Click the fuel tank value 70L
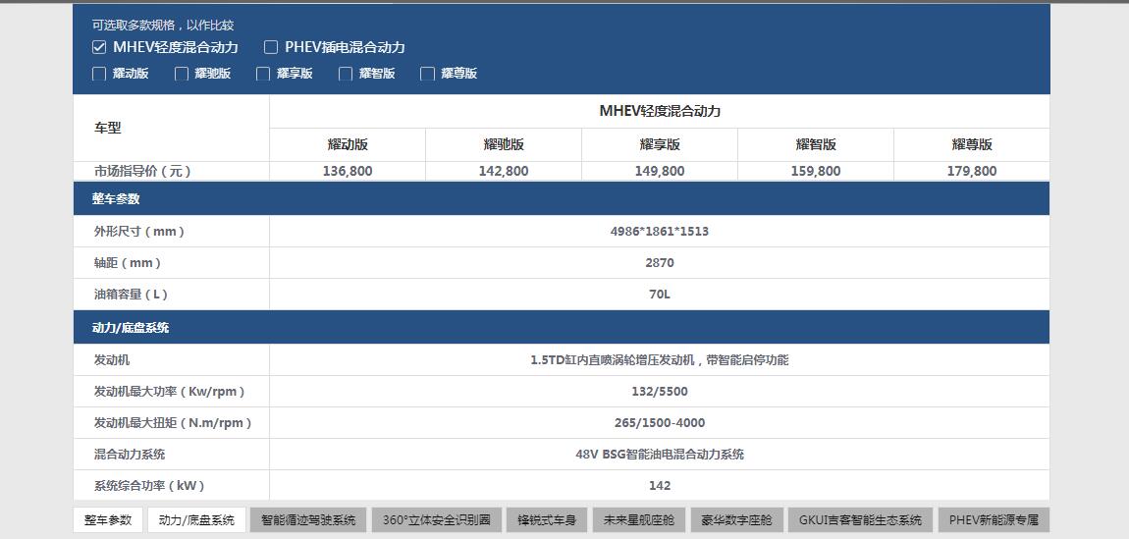This screenshot has width=1129, height=539. click(x=660, y=296)
